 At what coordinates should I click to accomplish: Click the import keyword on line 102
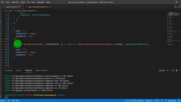pyautogui.click(x=70, y=44)
